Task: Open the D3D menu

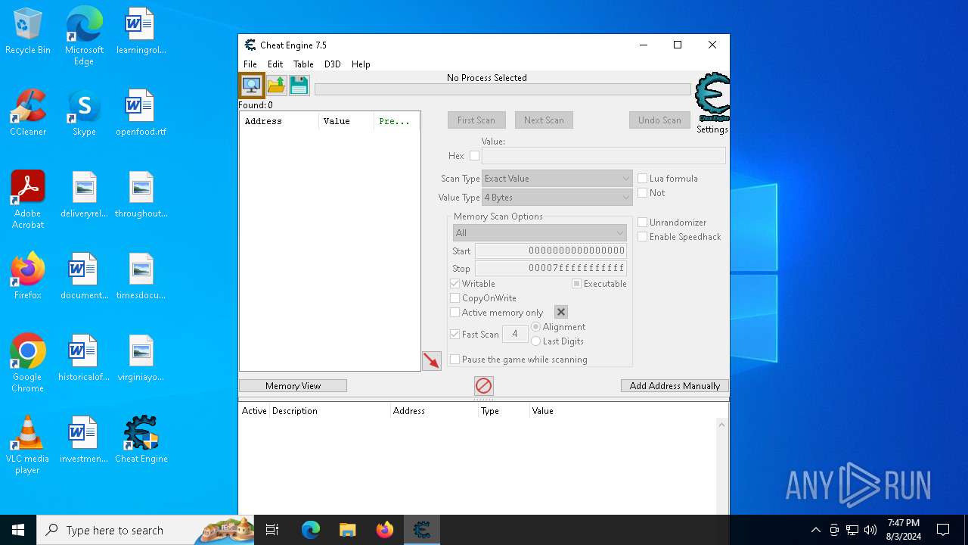Action: click(x=333, y=64)
